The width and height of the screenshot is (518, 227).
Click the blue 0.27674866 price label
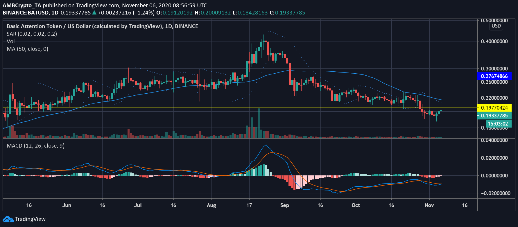pos(494,76)
